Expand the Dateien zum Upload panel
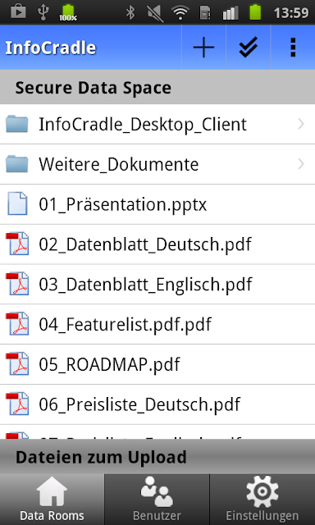The width and height of the screenshot is (315, 525). pos(157,457)
